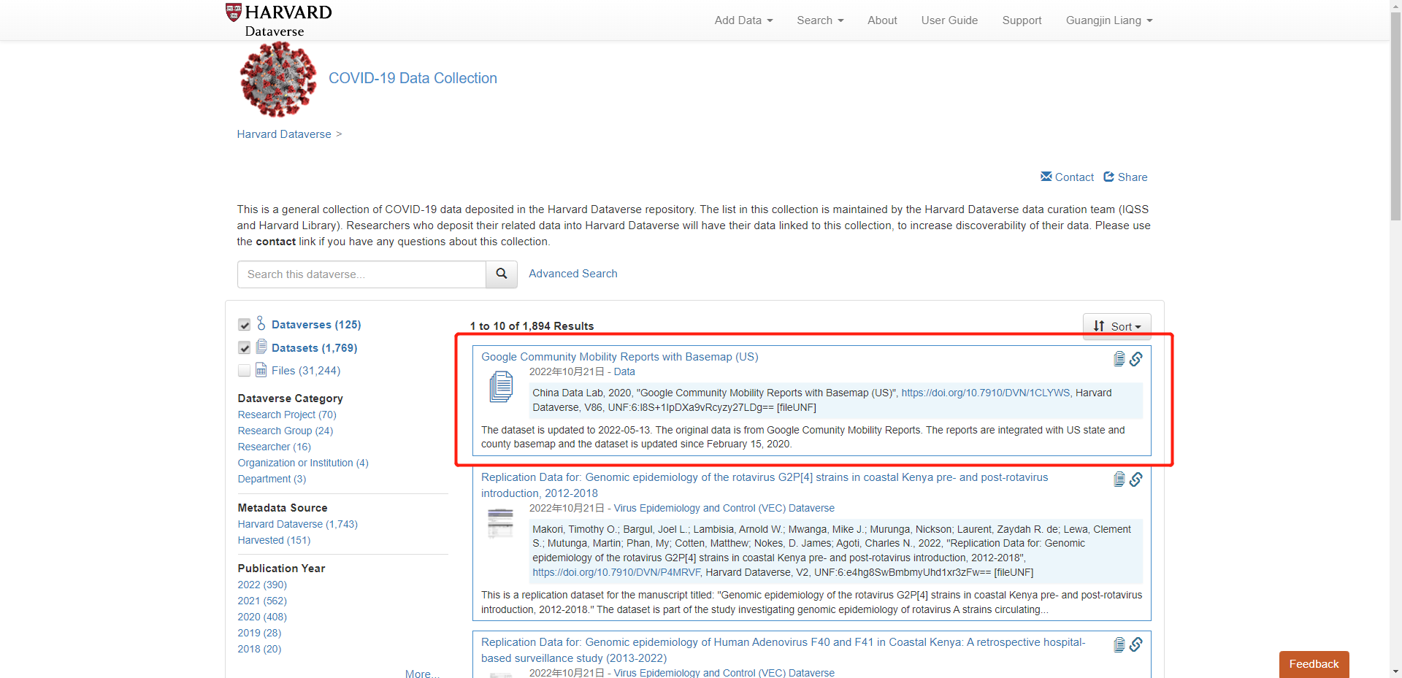Open DOI link 10.7910/DVN/P4MRVF
Screen dimensions: 1402x678
[x=616, y=572]
